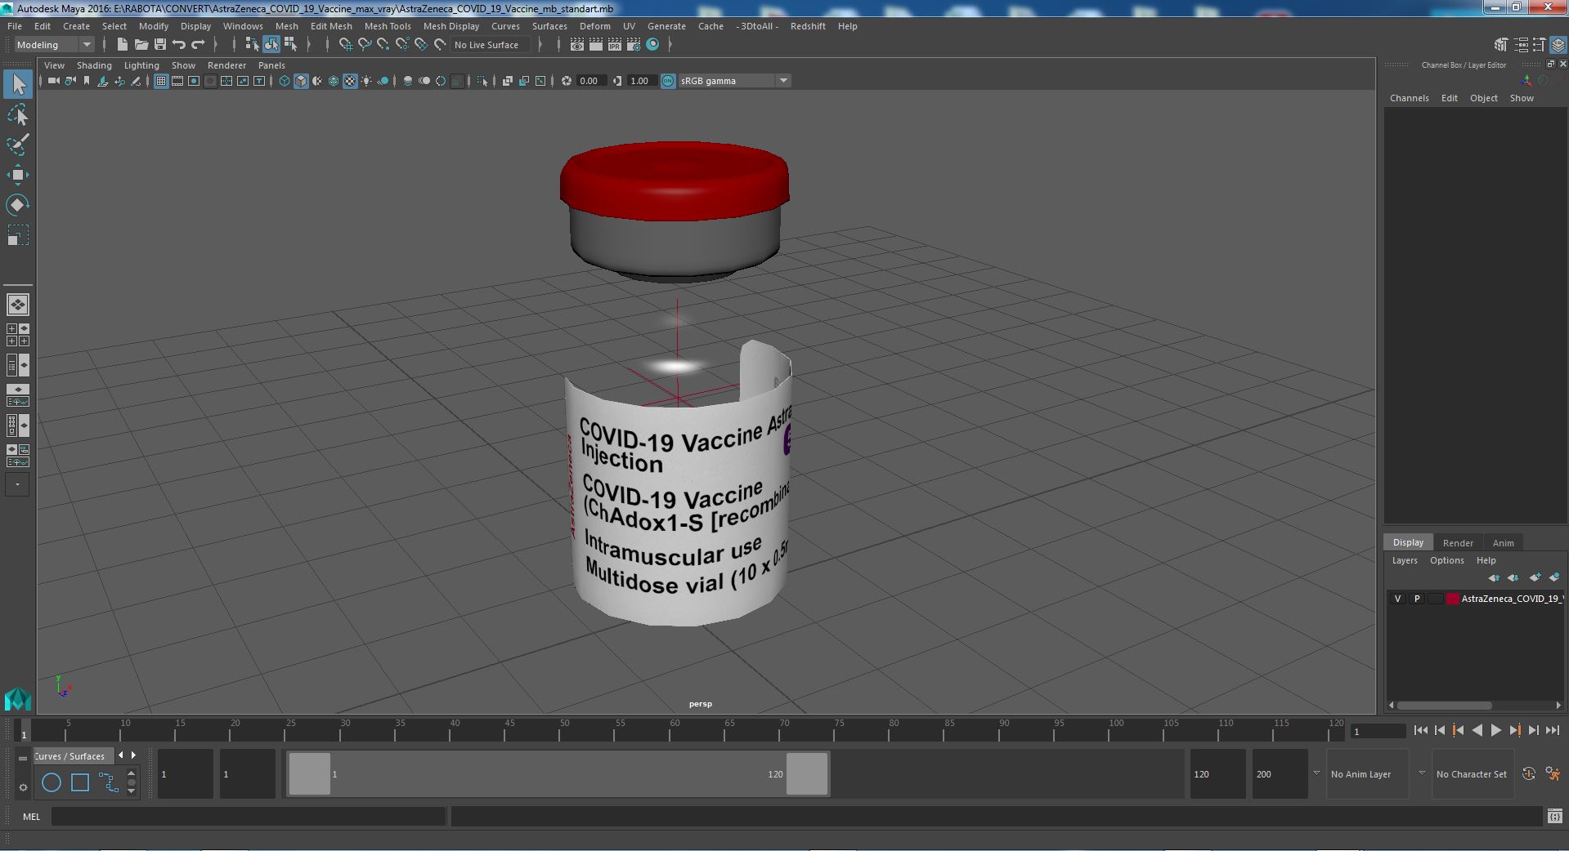The image size is (1569, 851).
Task: Switch to select by component type
Action: pos(290,45)
